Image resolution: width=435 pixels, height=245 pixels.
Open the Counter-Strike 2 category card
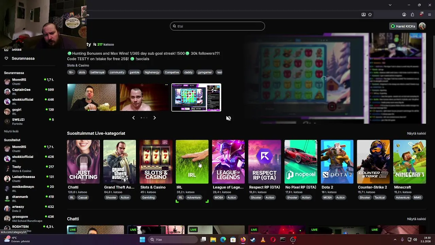click(x=373, y=162)
